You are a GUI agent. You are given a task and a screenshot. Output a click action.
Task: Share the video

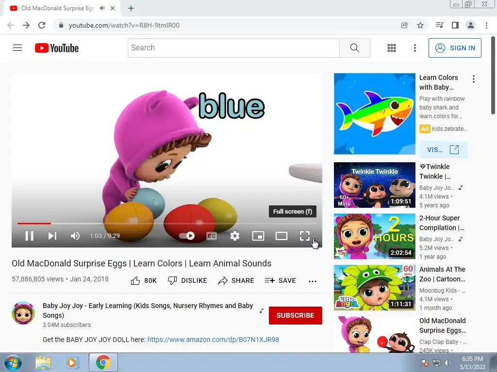pos(236,280)
